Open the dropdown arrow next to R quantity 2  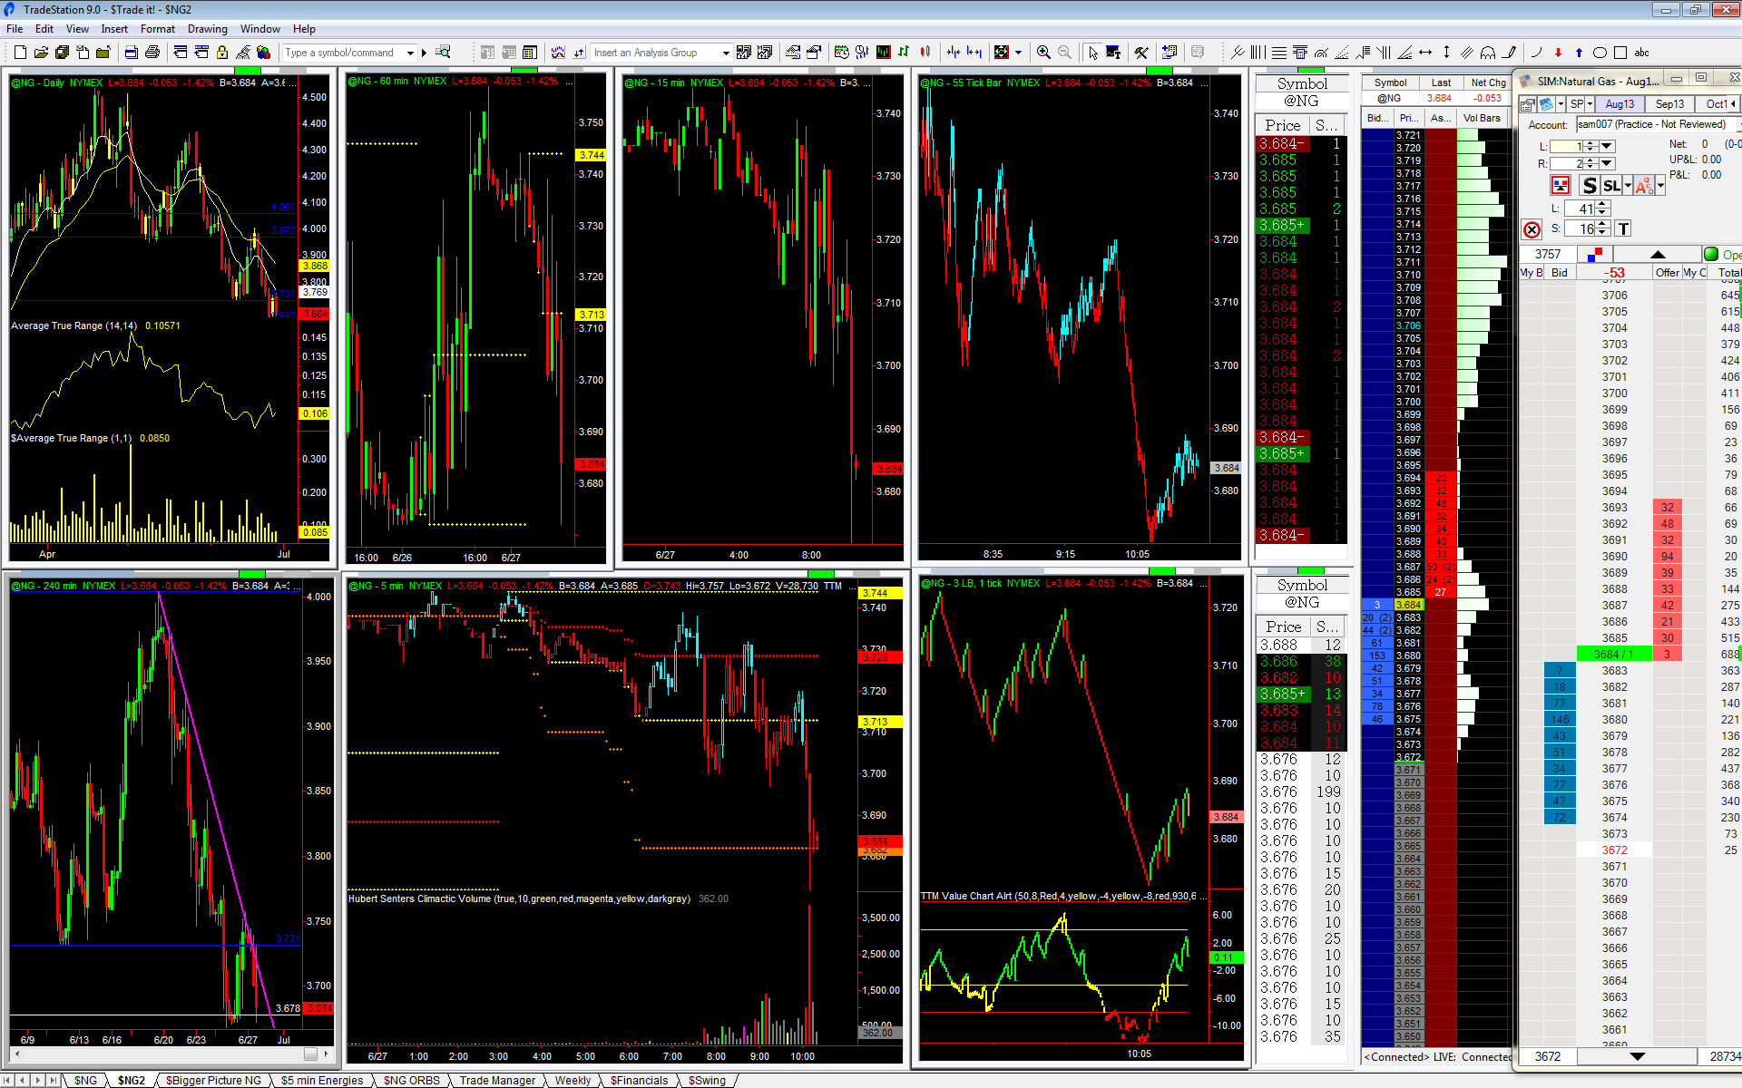(x=1607, y=163)
